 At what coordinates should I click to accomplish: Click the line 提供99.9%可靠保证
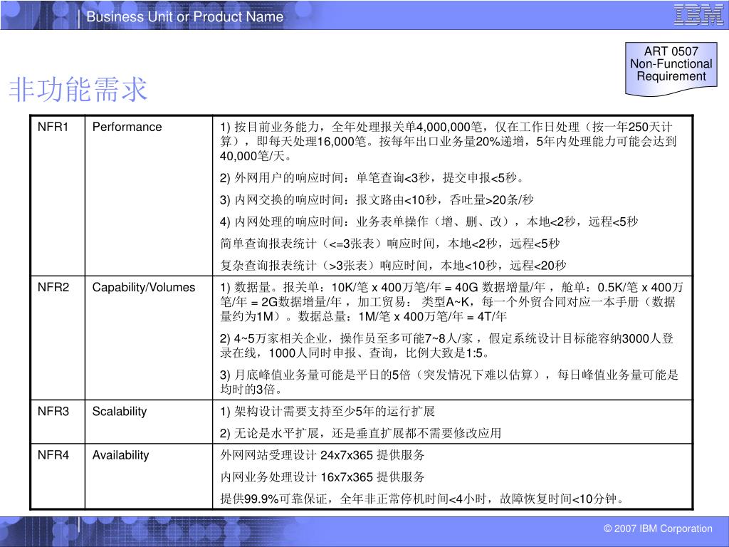click(422, 499)
